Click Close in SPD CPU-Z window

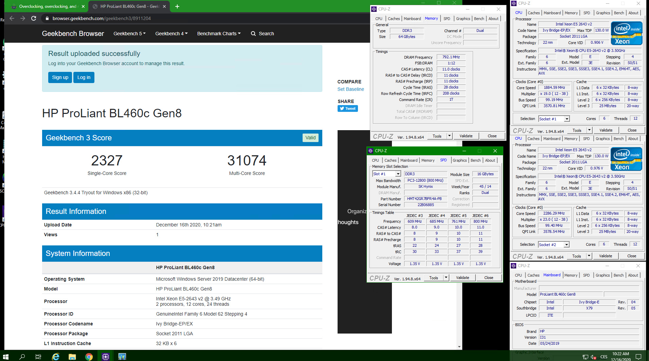pyautogui.click(x=489, y=278)
